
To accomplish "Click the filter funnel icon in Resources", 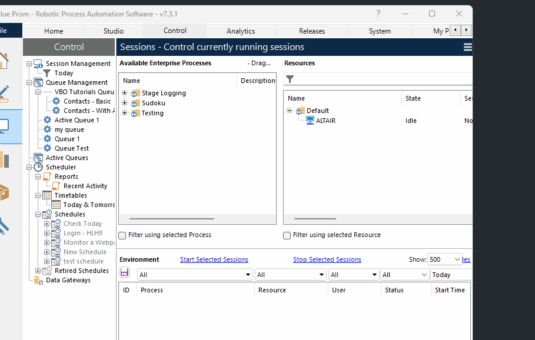I will (290, 79).
